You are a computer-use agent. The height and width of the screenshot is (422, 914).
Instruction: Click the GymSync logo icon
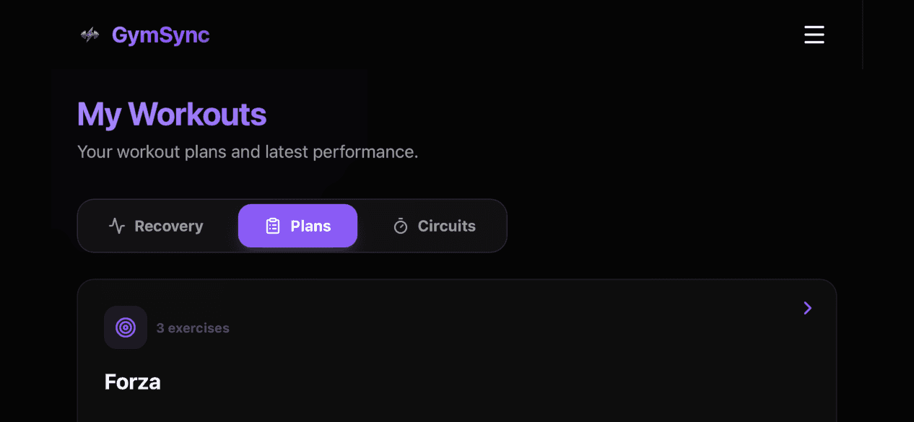point(90,35)
